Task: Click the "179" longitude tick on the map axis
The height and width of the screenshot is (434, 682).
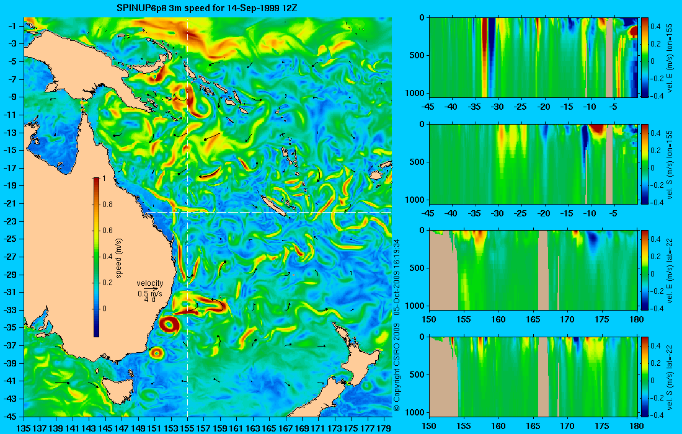Action: (384, 428)
